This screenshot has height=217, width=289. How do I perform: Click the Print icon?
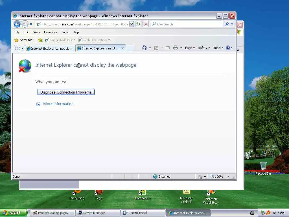coord(176,48)
